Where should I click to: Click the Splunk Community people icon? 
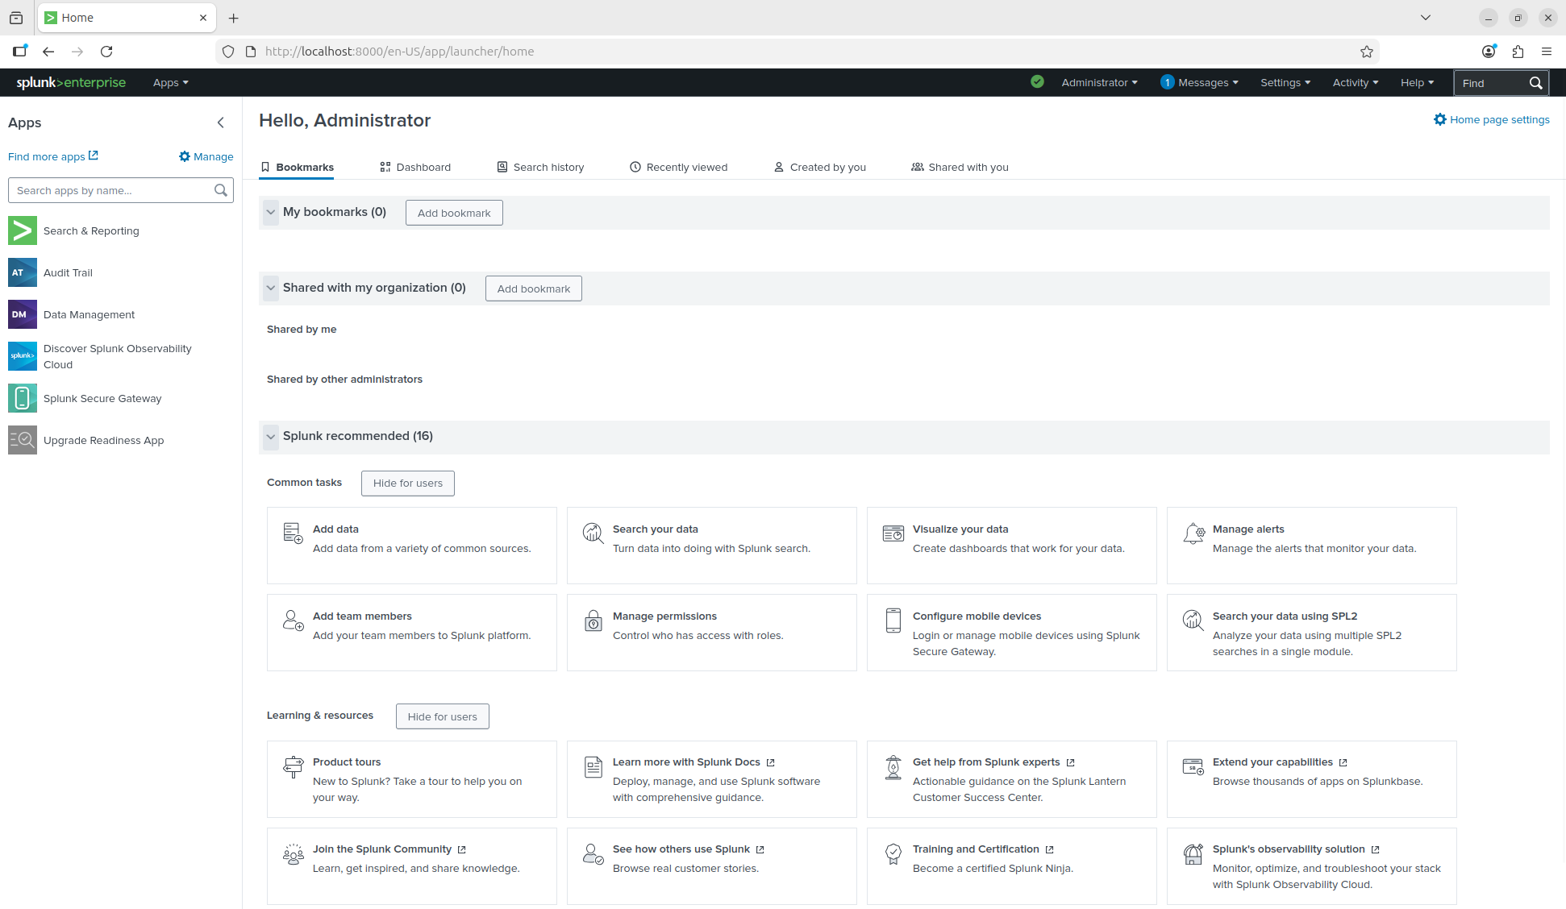(293, 853)
